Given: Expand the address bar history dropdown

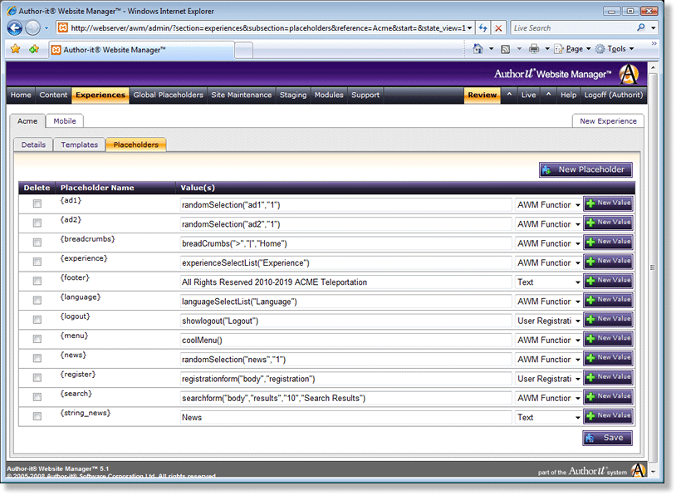Looking at the screenshot, I should [x=469, y=28].
